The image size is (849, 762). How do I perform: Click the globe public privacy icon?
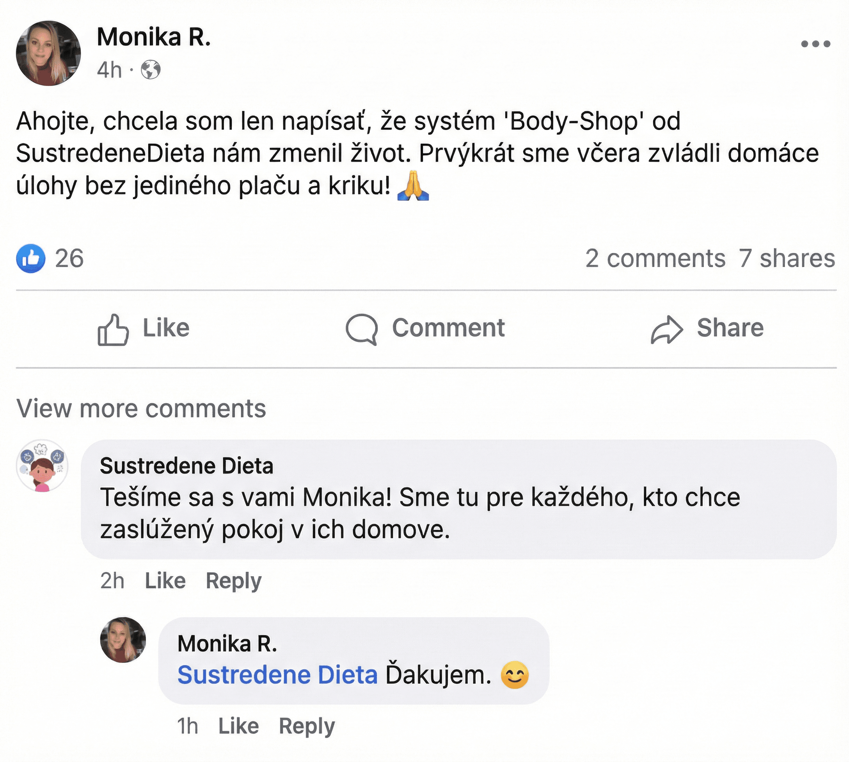[x=151, y=70]
